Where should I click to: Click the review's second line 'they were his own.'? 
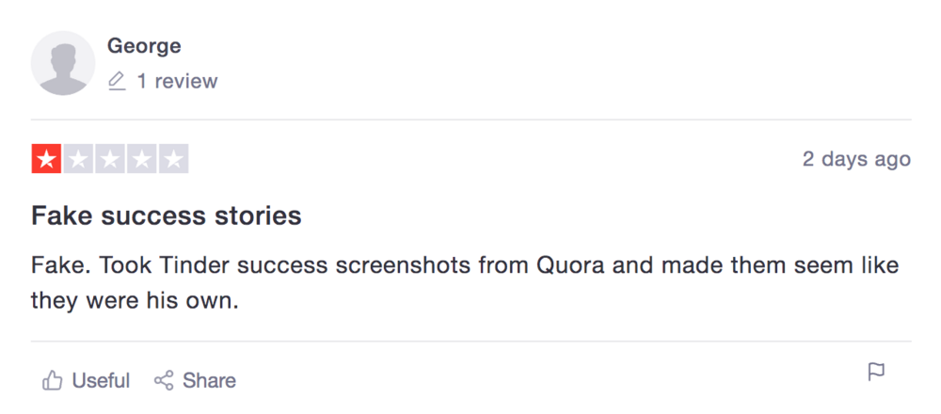(135, 301)
